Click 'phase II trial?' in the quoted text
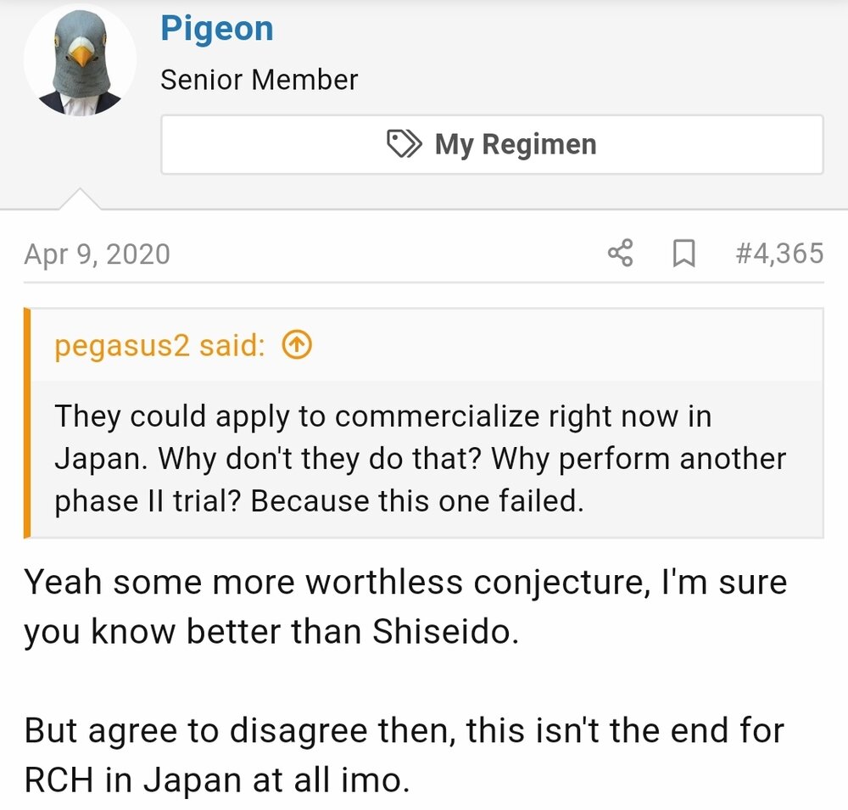The image size is (848, 810). coord(148,501)
